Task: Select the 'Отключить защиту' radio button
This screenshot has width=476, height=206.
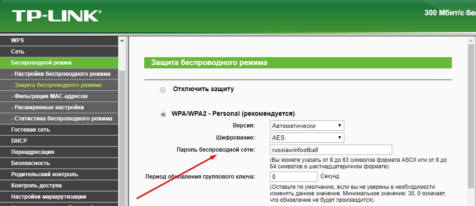Action: (x=163, y=89)
